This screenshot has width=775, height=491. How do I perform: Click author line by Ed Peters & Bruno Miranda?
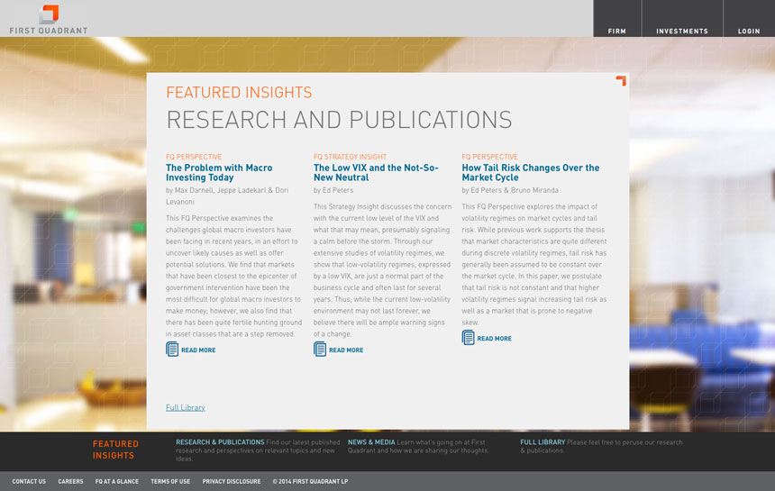[510, 190]
